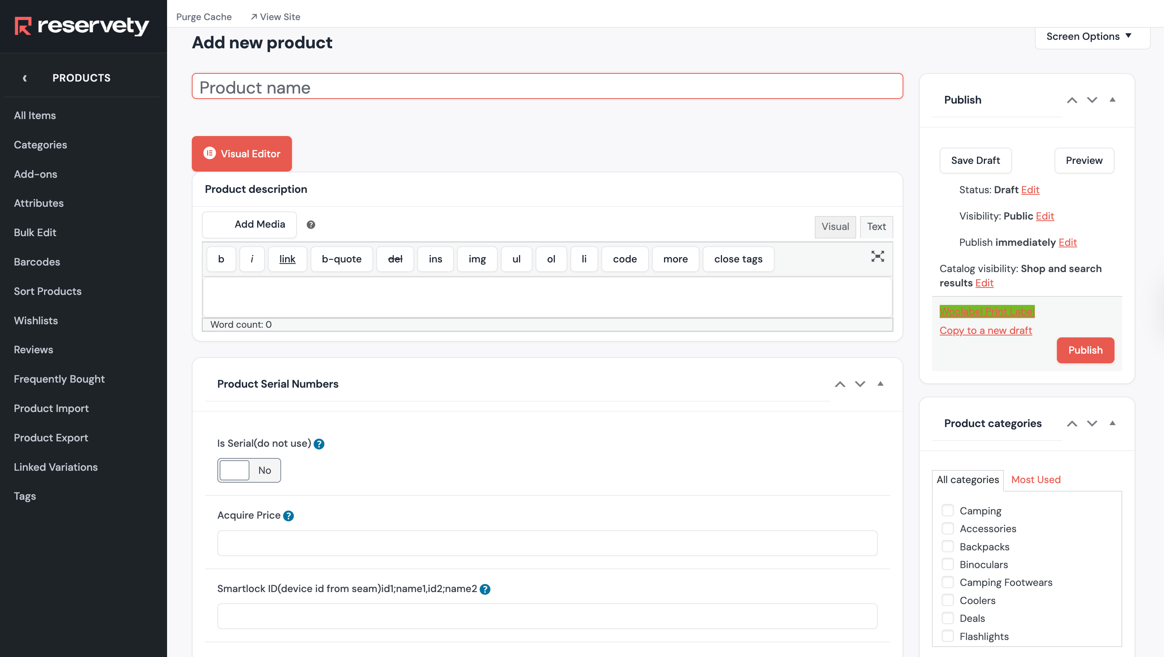Open Add-ons in sidebar
The width and height of the screenshot is (1164, 657).
pos(35,174)
